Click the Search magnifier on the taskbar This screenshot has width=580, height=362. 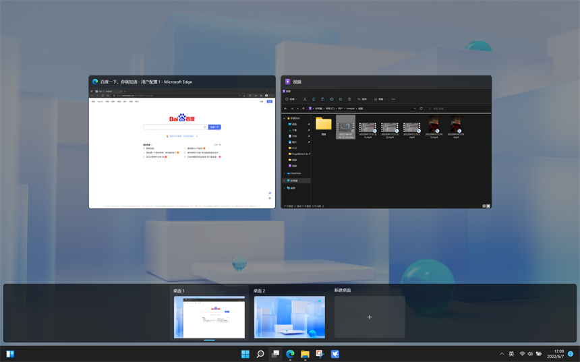(260, 354)
